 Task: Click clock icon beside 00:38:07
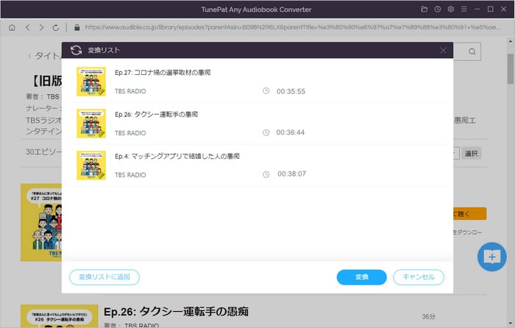click(x=266, y=175)
